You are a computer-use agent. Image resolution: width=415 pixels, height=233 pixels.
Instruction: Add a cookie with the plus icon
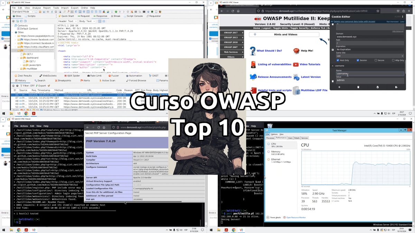click(x=339, y=87)
